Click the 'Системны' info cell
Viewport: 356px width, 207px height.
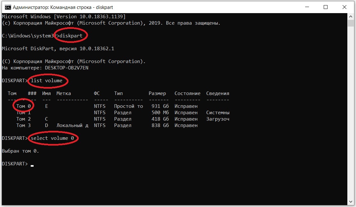pyautogui.click(x=218, y=113)
